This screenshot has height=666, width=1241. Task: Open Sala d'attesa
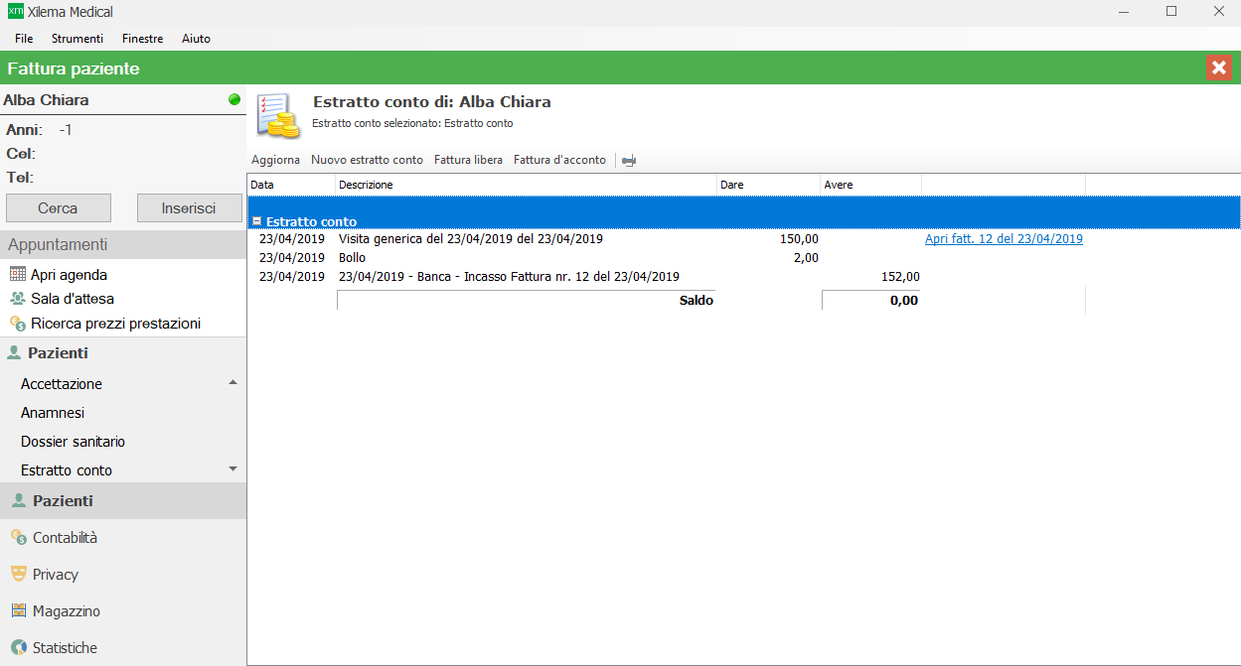tap(72, 299)
